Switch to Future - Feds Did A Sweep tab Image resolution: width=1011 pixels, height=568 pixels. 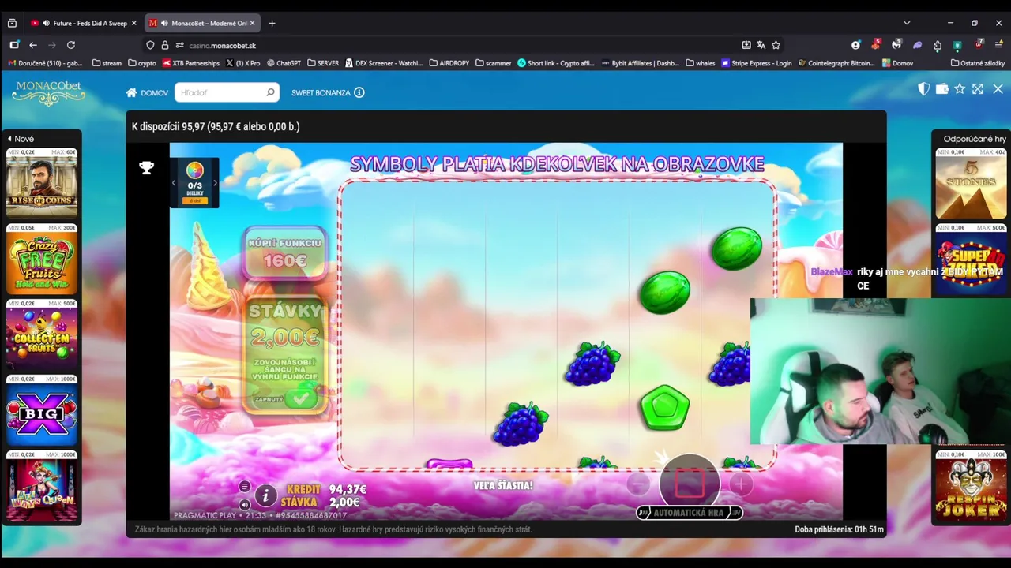click(x=83, y=23)
